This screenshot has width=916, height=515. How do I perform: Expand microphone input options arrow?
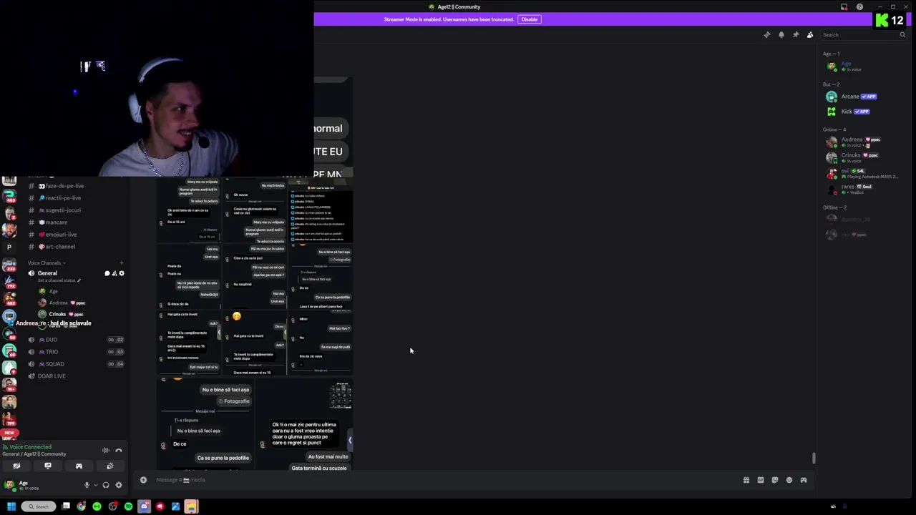coord(95,485)
